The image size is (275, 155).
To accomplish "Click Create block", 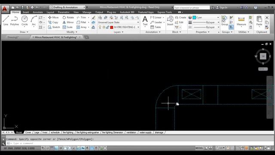I will pyautogui.click(x=180, y=17).
